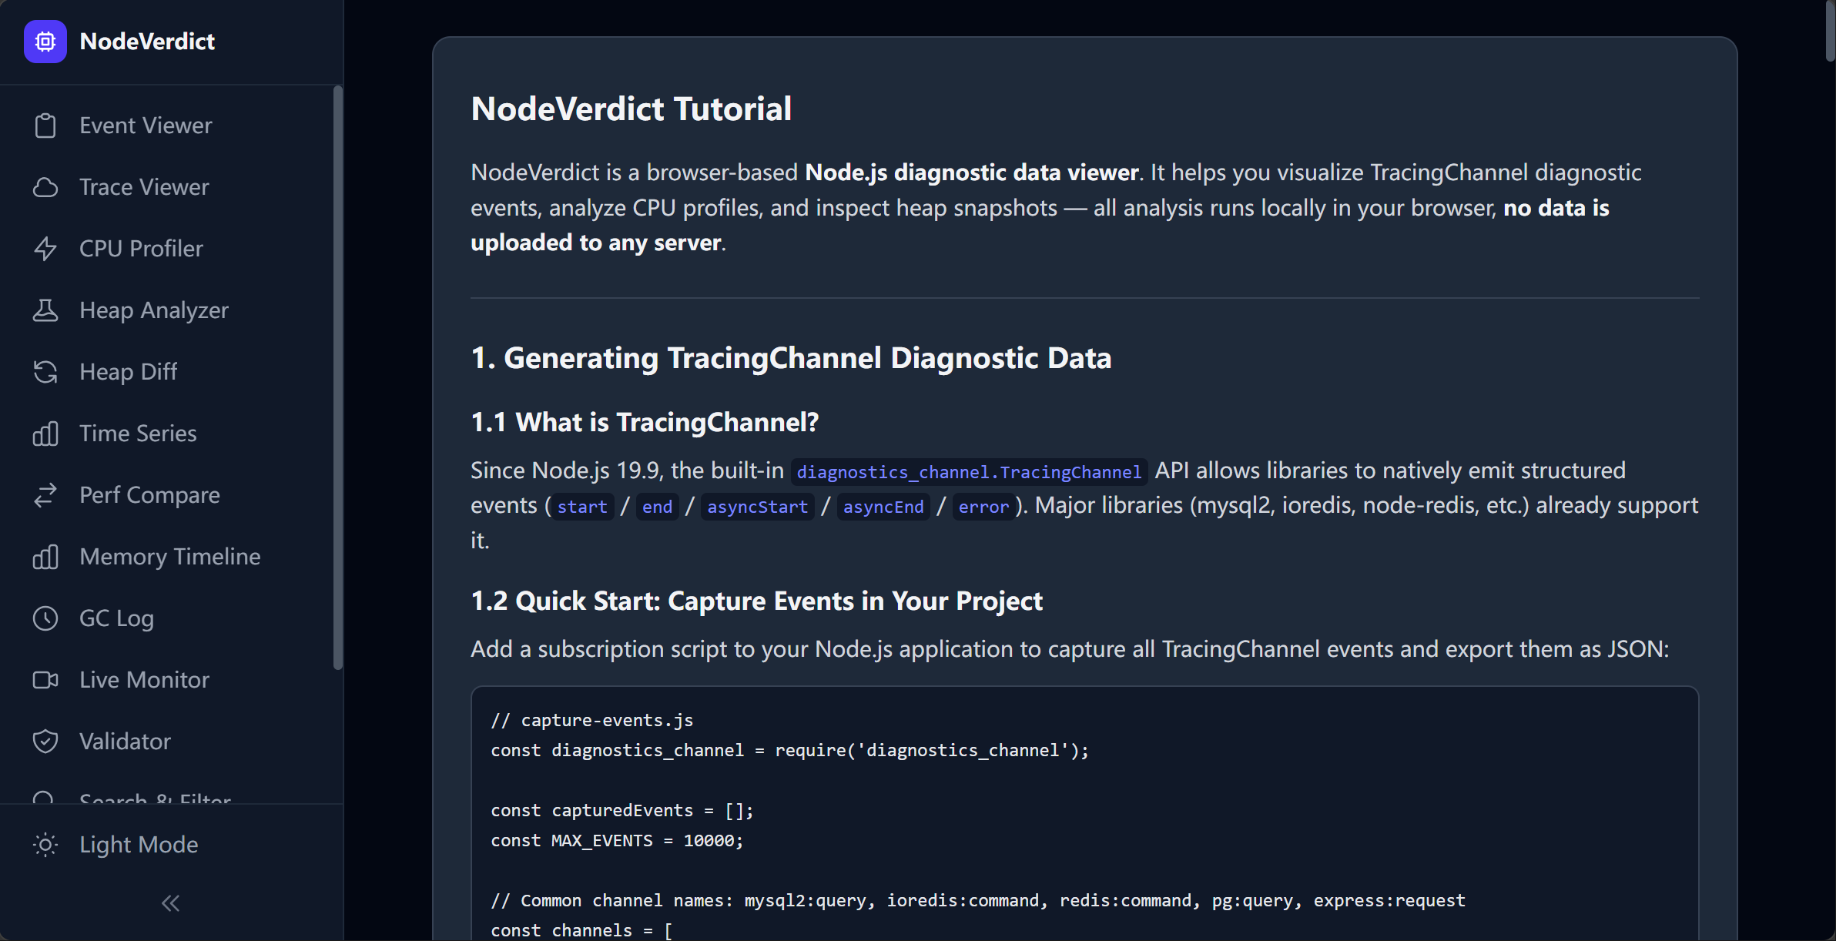The width and height of the screenshot is (1836, 941).
Task: Click subheading '1.1 What is TracingChannel?'
Action: coord(645,423)
